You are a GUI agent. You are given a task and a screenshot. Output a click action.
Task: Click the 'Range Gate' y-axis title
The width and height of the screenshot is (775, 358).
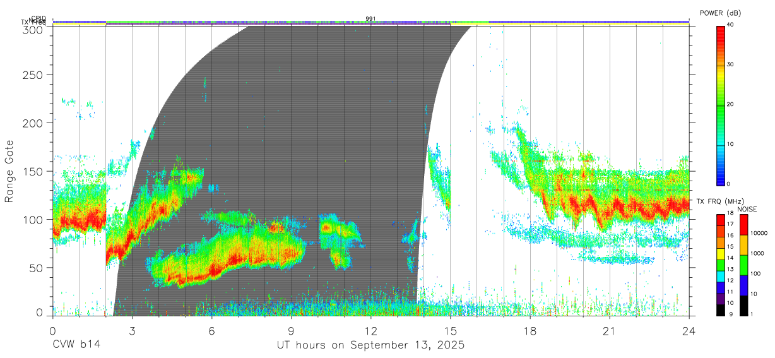9,170
